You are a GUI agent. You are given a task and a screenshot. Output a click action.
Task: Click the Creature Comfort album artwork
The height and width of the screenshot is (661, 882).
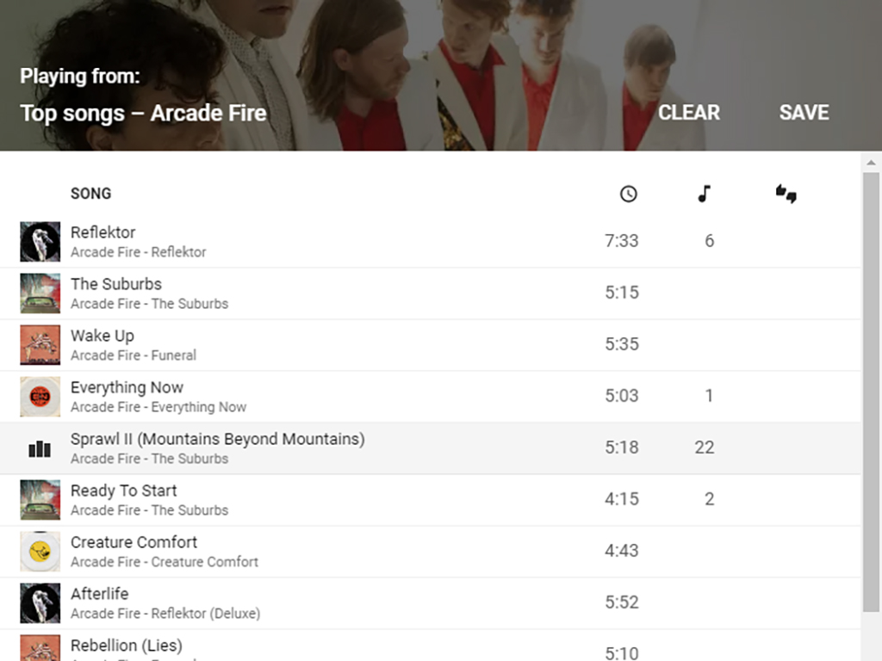click(x=40, y=551)
